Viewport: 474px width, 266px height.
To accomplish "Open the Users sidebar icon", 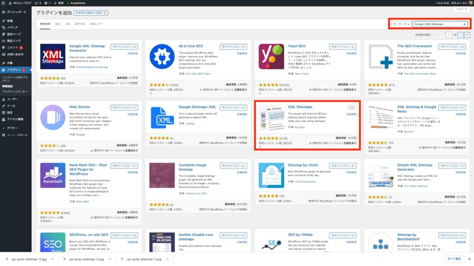I will coord(3,99).
